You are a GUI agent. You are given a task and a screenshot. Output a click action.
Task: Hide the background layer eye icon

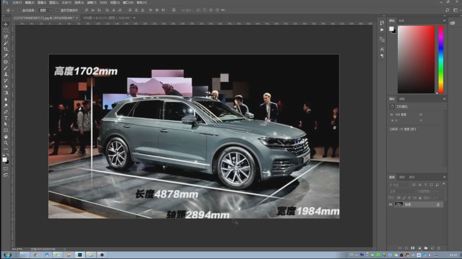pyautogui.click(x=391, y=205)
